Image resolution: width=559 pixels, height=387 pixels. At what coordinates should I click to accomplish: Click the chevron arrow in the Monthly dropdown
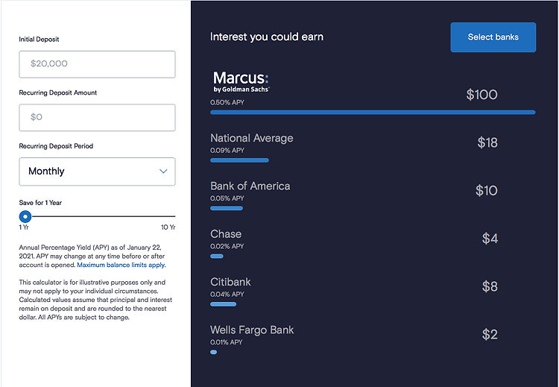[163, 172]
